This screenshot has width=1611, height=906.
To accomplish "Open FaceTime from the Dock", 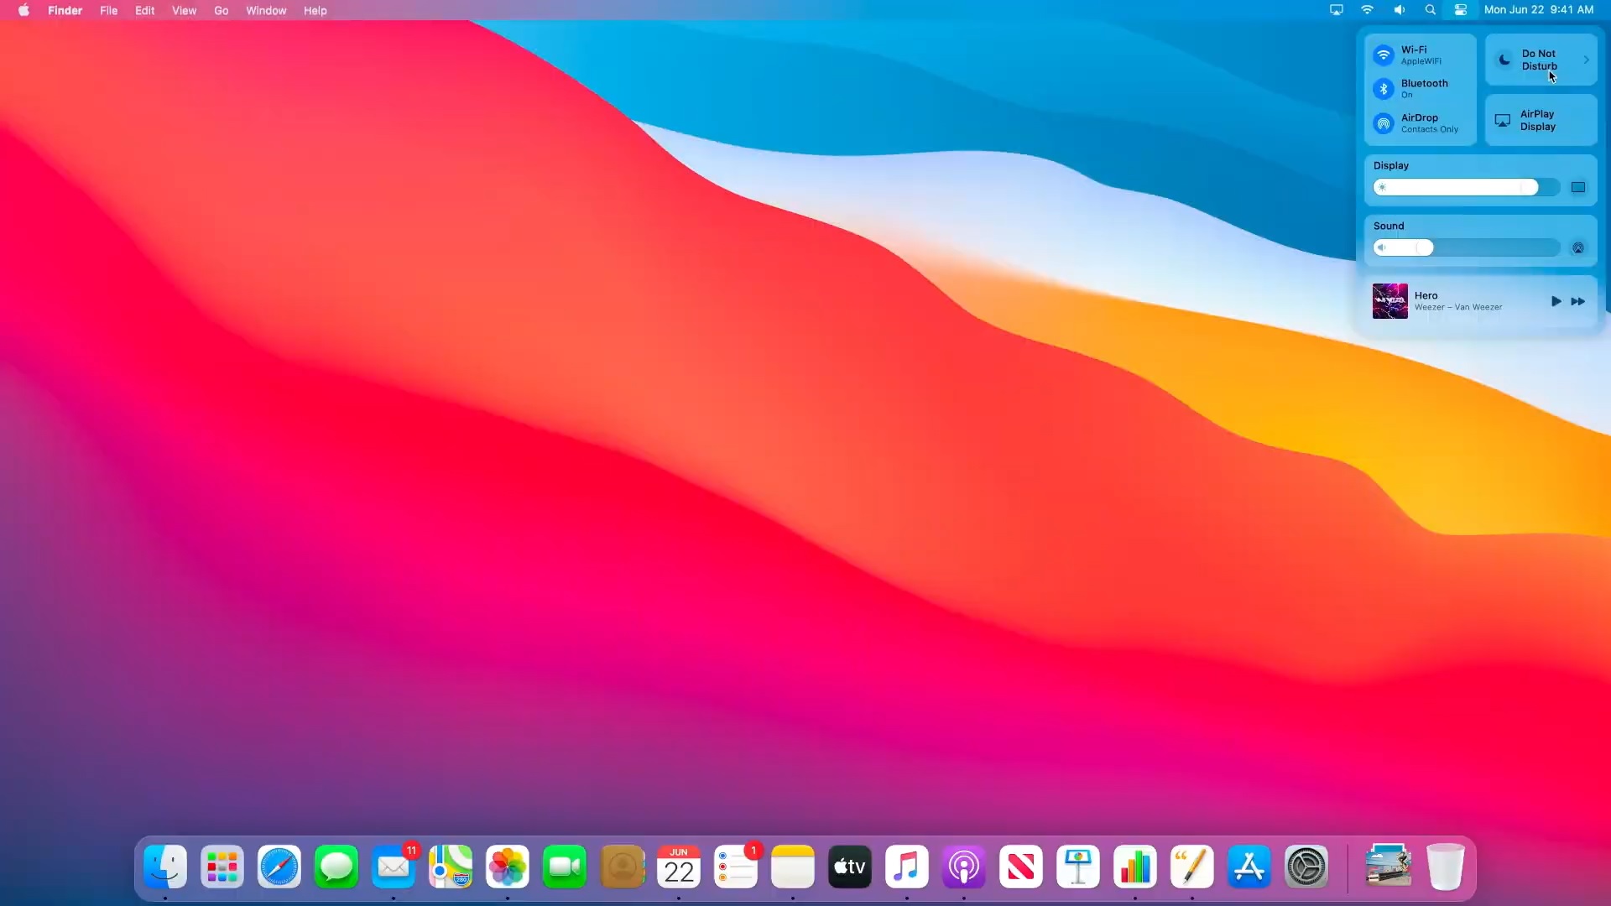I will coord(564,867).
